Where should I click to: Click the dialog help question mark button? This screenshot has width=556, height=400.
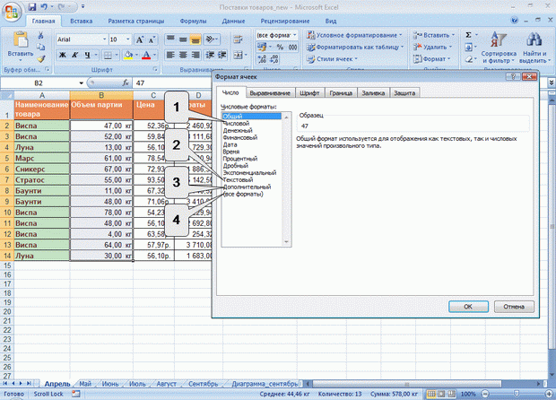coord(514,76)
